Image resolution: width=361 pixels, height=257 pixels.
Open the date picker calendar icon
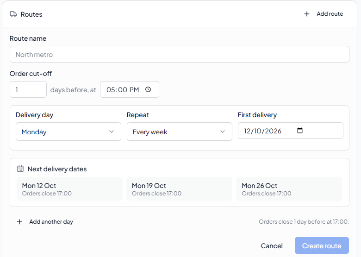pyautogui.click(x=300, y=131)
